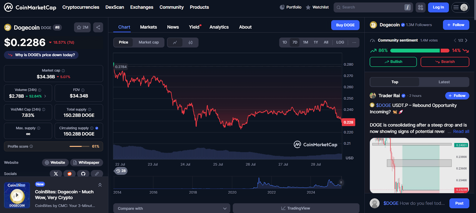Click the Log In button
This screenshot has height=213, width=476.
[x=439, y=7]
